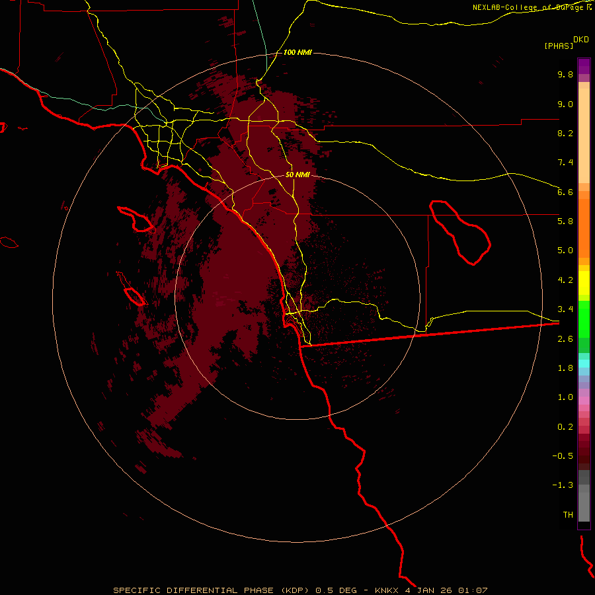Click the -1.3 color scale value
Screen dimensions: 595x595
click(x=563, y=485)
